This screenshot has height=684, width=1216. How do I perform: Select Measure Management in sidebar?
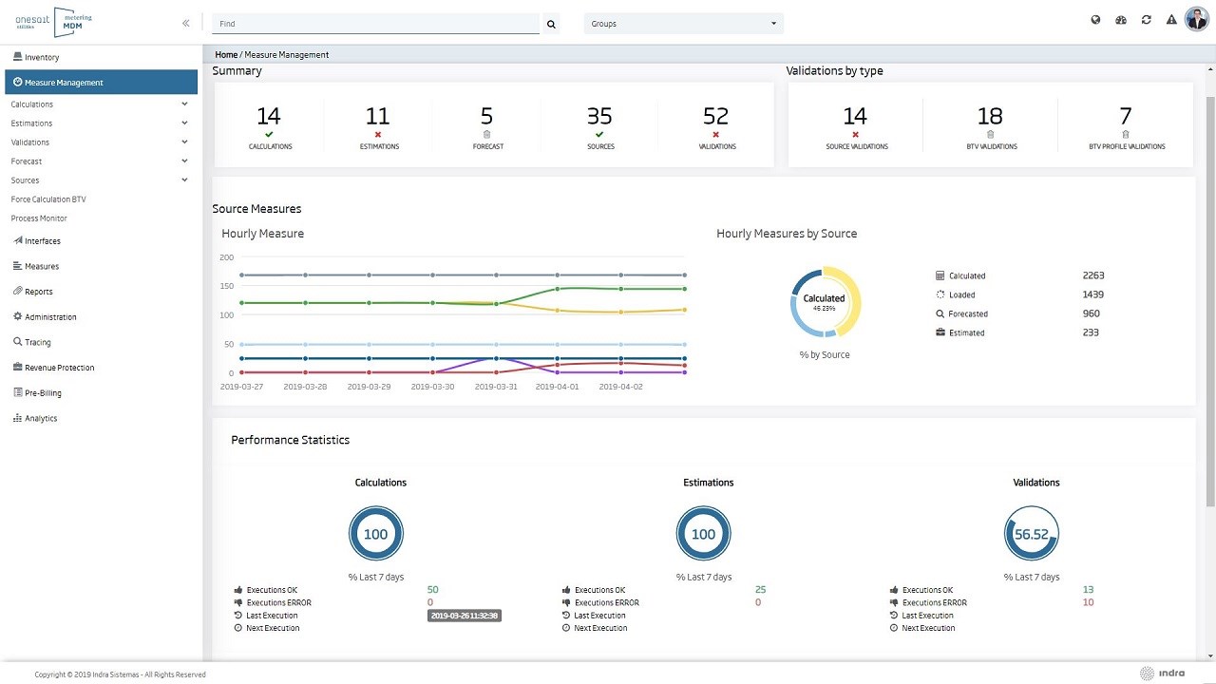[101, 83]
